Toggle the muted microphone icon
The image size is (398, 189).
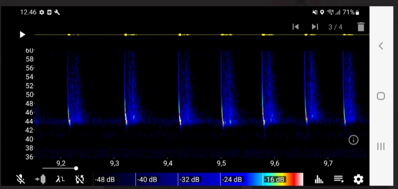pyautogui.click(x=20, y=179)
